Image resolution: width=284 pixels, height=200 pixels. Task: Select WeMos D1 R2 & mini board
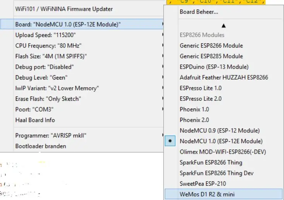click(x=224, y=194)
